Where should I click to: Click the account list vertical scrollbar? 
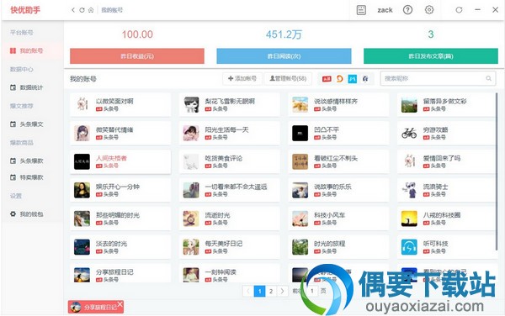point(497,172)
